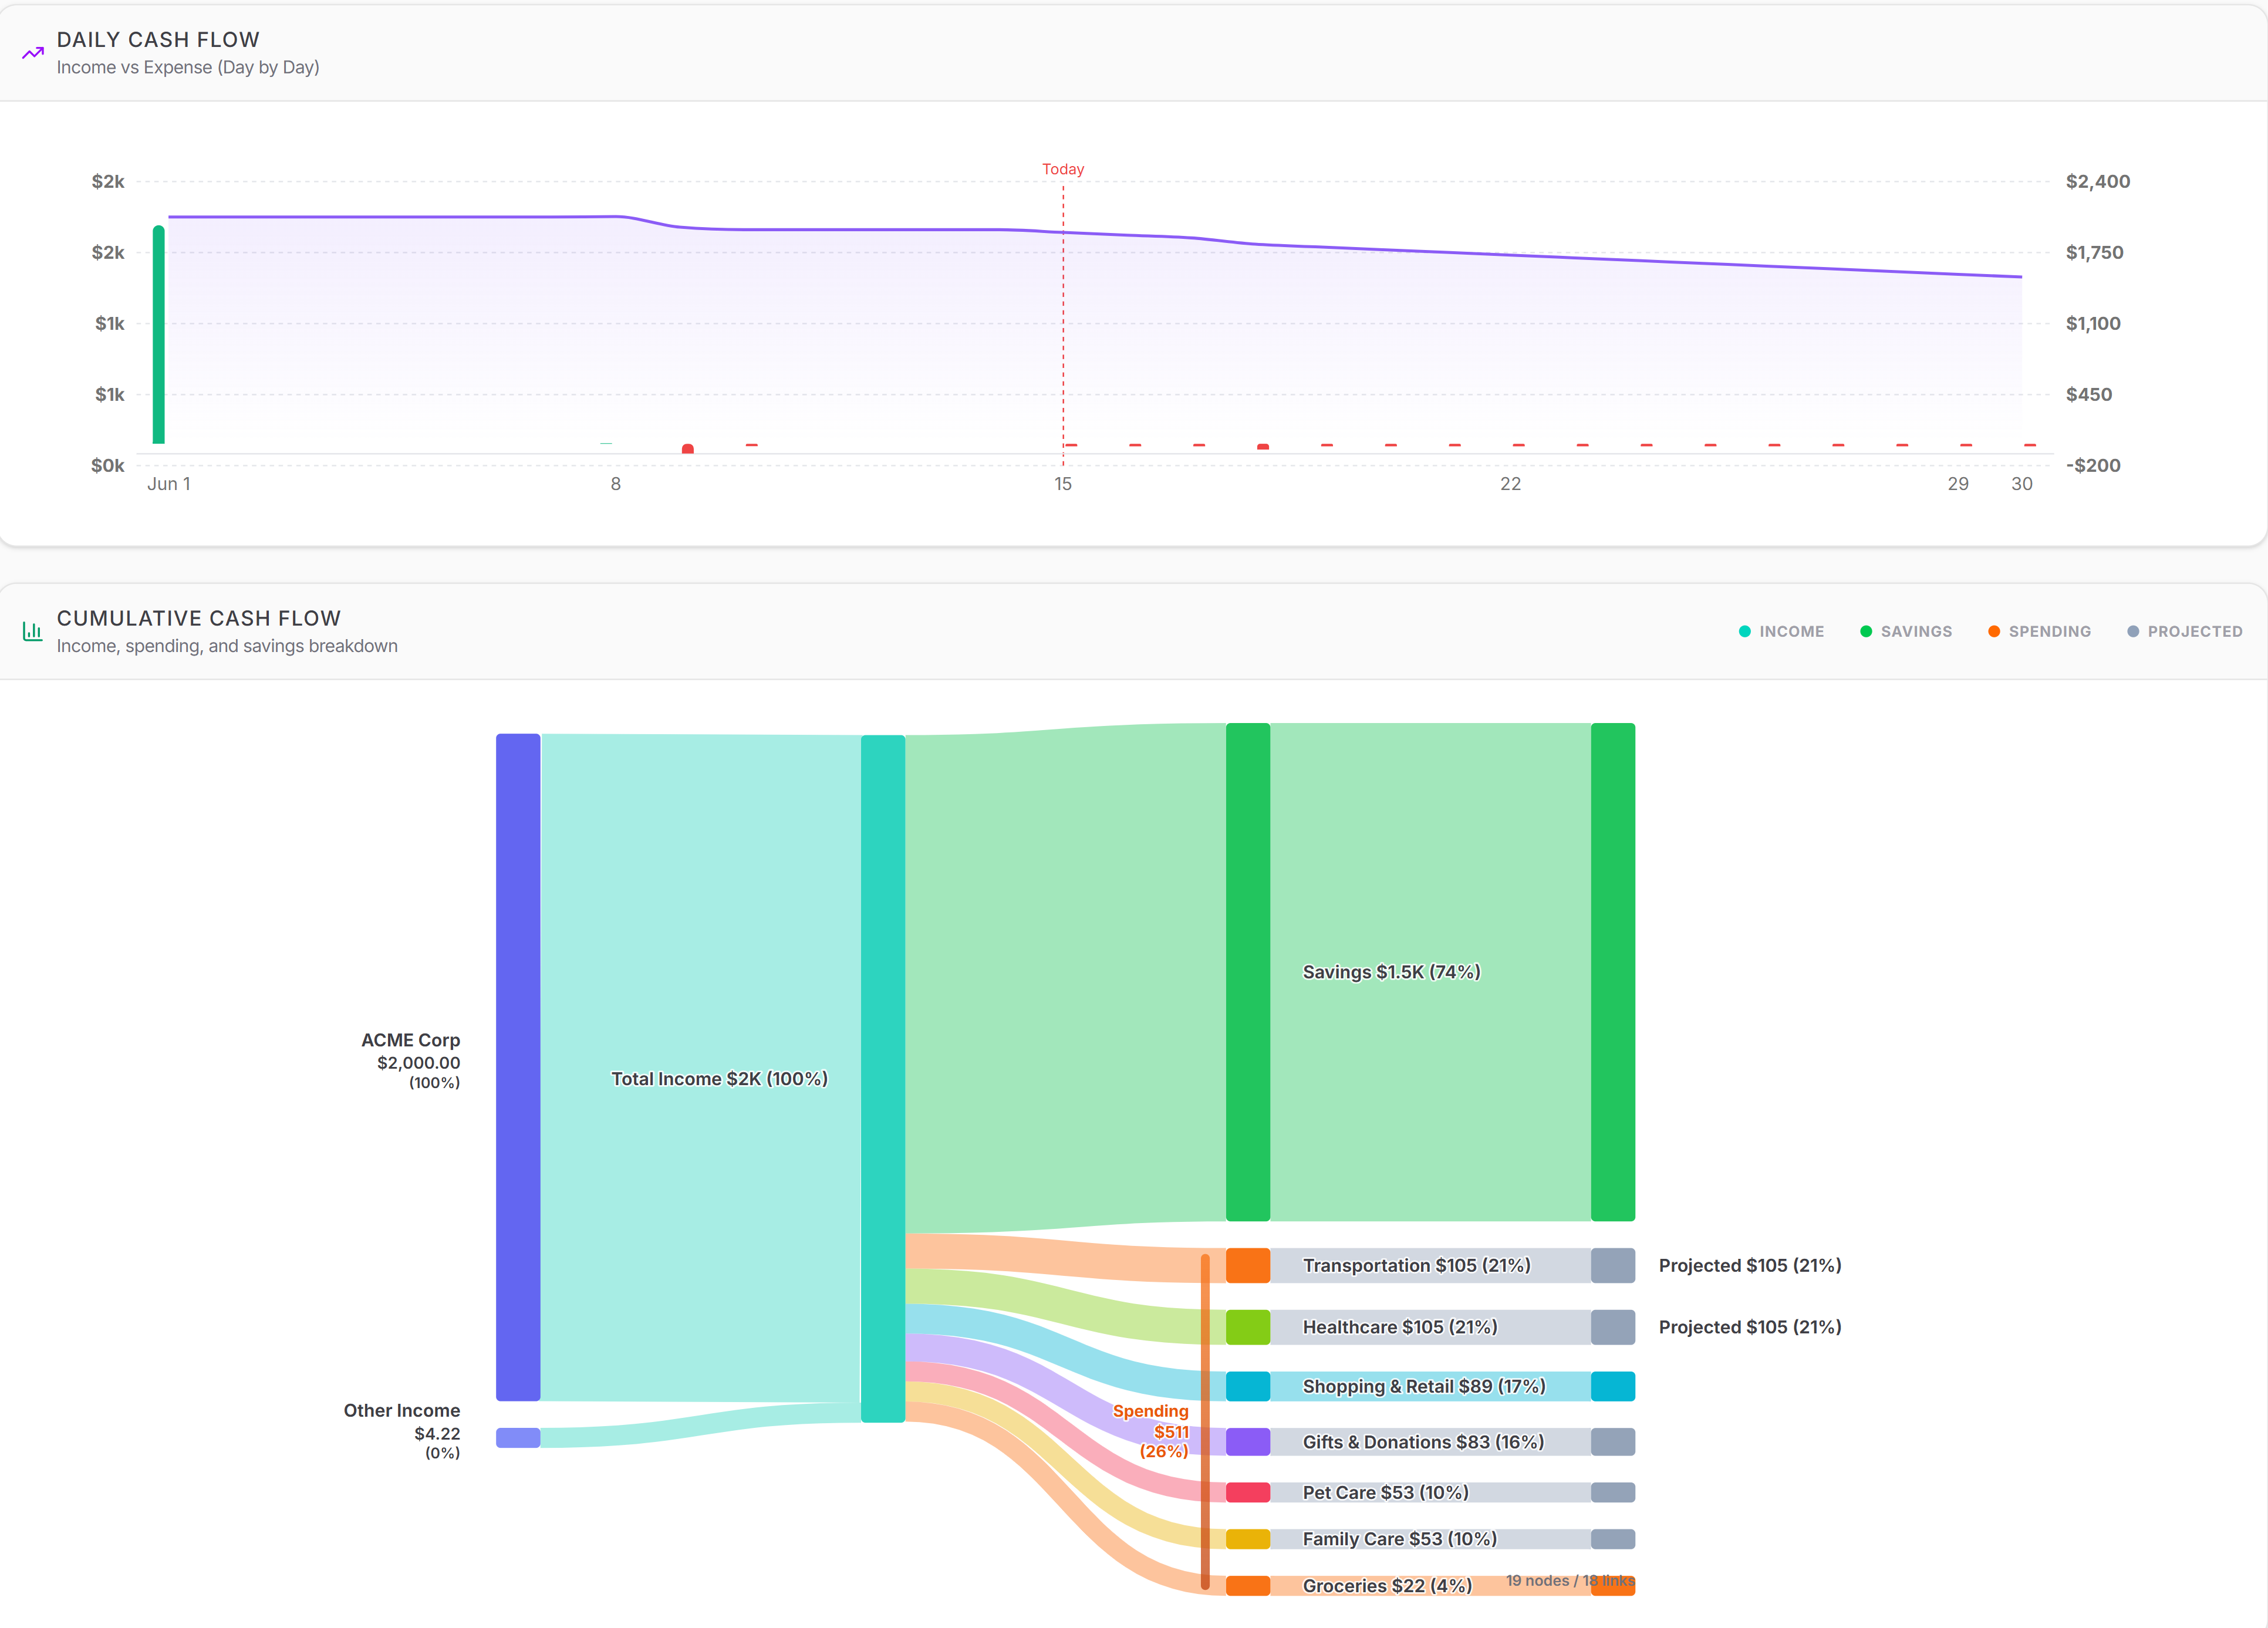Toggle the Income legend item
This screenshot has width=2268, height=1628.
coord(1781,631)
